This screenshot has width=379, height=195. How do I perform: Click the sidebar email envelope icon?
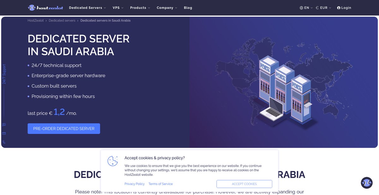4,133
